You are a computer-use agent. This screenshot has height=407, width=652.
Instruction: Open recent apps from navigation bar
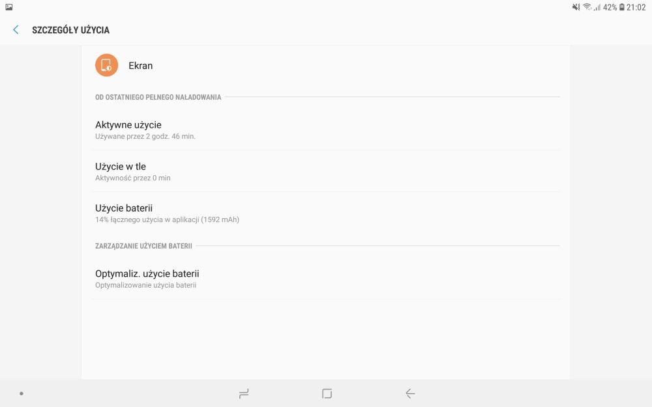pos(244,393)
